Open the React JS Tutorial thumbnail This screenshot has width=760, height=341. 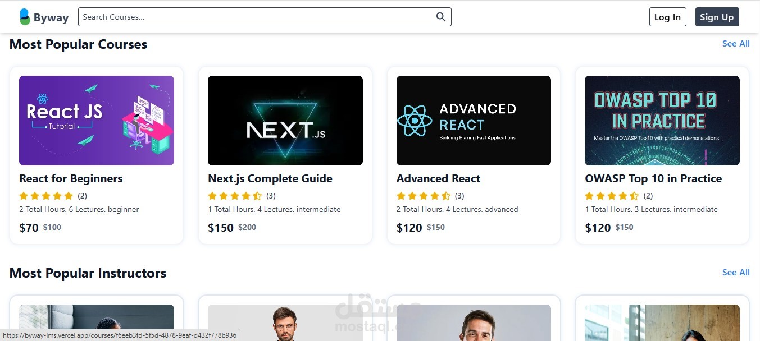97,121
